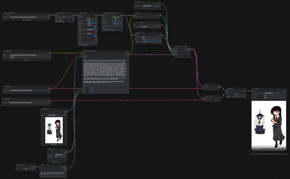This screenshot has height=179, width=290.
Task: Collapse the CLIP loader node
Action: point(3,51)
